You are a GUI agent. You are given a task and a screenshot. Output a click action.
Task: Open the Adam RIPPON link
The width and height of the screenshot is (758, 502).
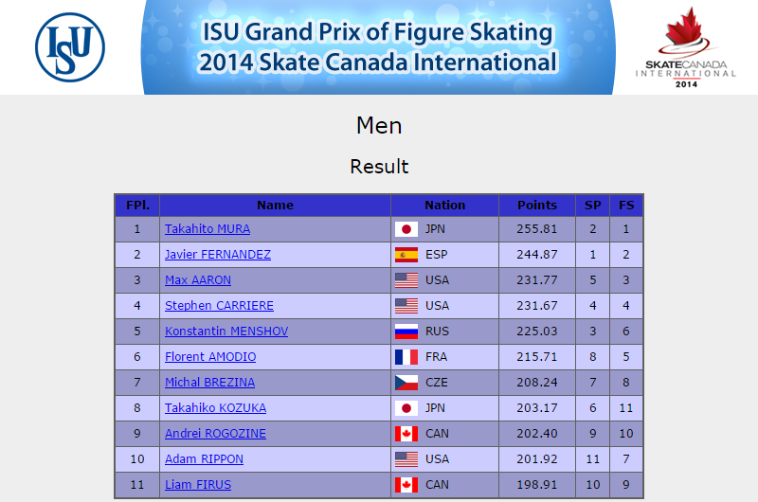(204, 459)
